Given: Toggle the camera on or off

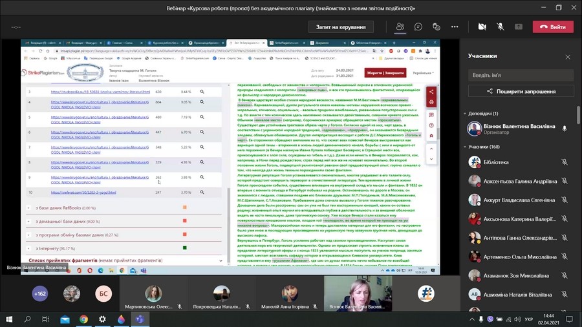Looking at the screenshot, I should pos(482,26).
